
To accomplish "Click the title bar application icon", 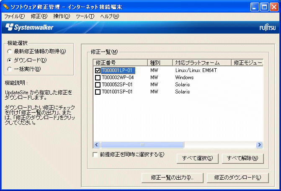I will 6,7.
